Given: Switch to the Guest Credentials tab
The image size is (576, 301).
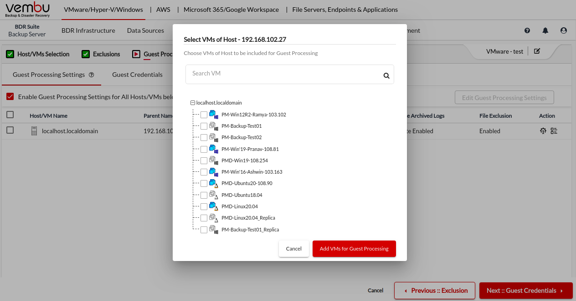Looking at the screenshot, I should [137, 75].
